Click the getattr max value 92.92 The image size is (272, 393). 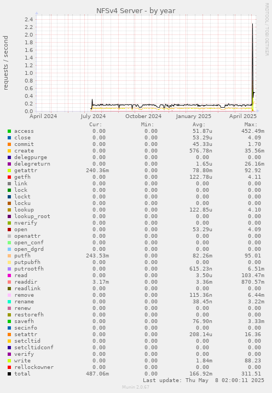253,171
